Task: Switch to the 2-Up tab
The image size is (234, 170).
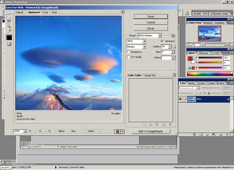Action: click(45, 12)
